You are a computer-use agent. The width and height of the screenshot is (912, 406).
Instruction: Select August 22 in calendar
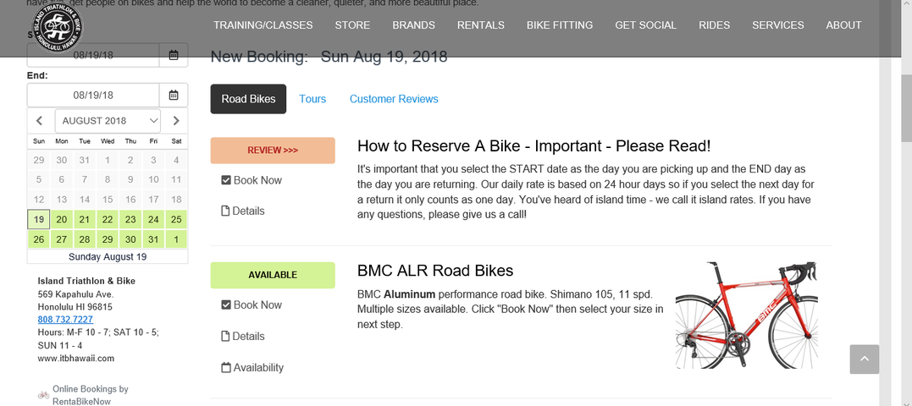[108, 220]
